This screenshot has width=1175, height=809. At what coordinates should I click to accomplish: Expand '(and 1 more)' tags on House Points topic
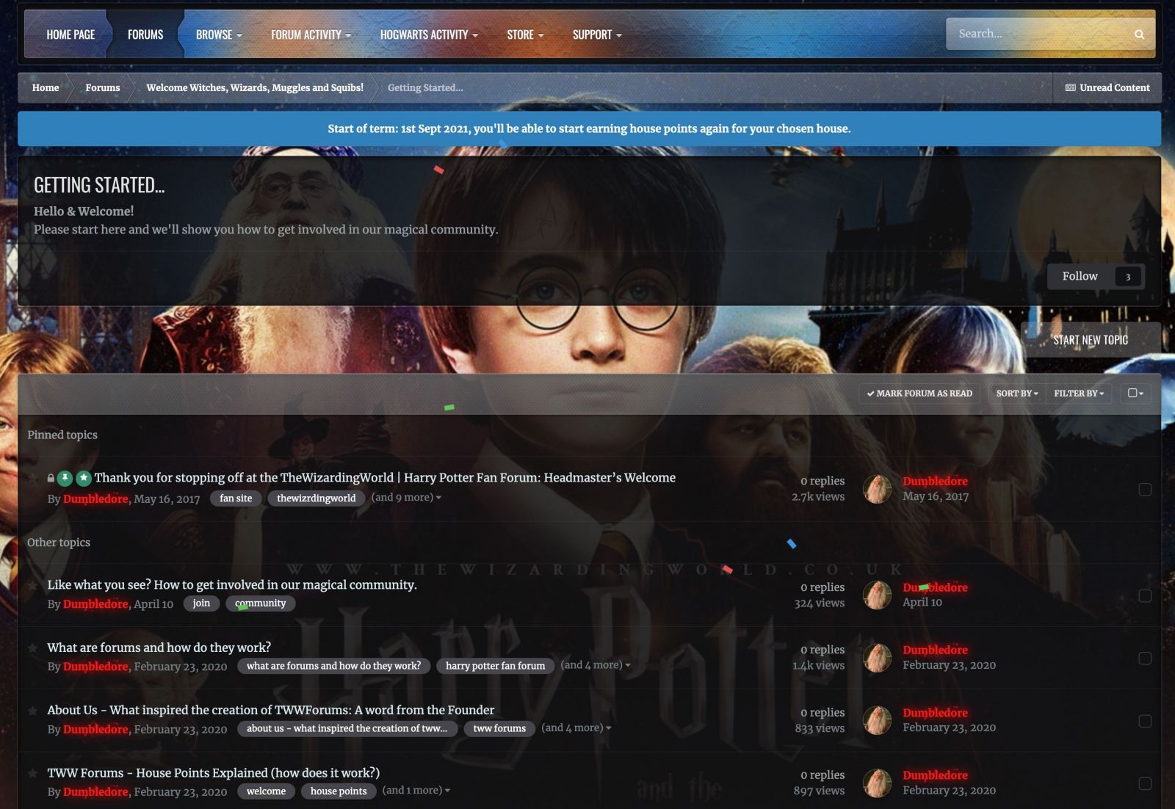[x=416, y=790]
